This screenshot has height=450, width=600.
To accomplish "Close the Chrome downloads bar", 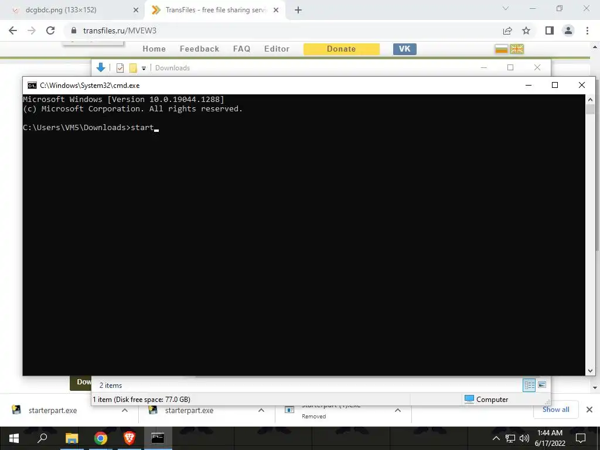I will [589, 410].
